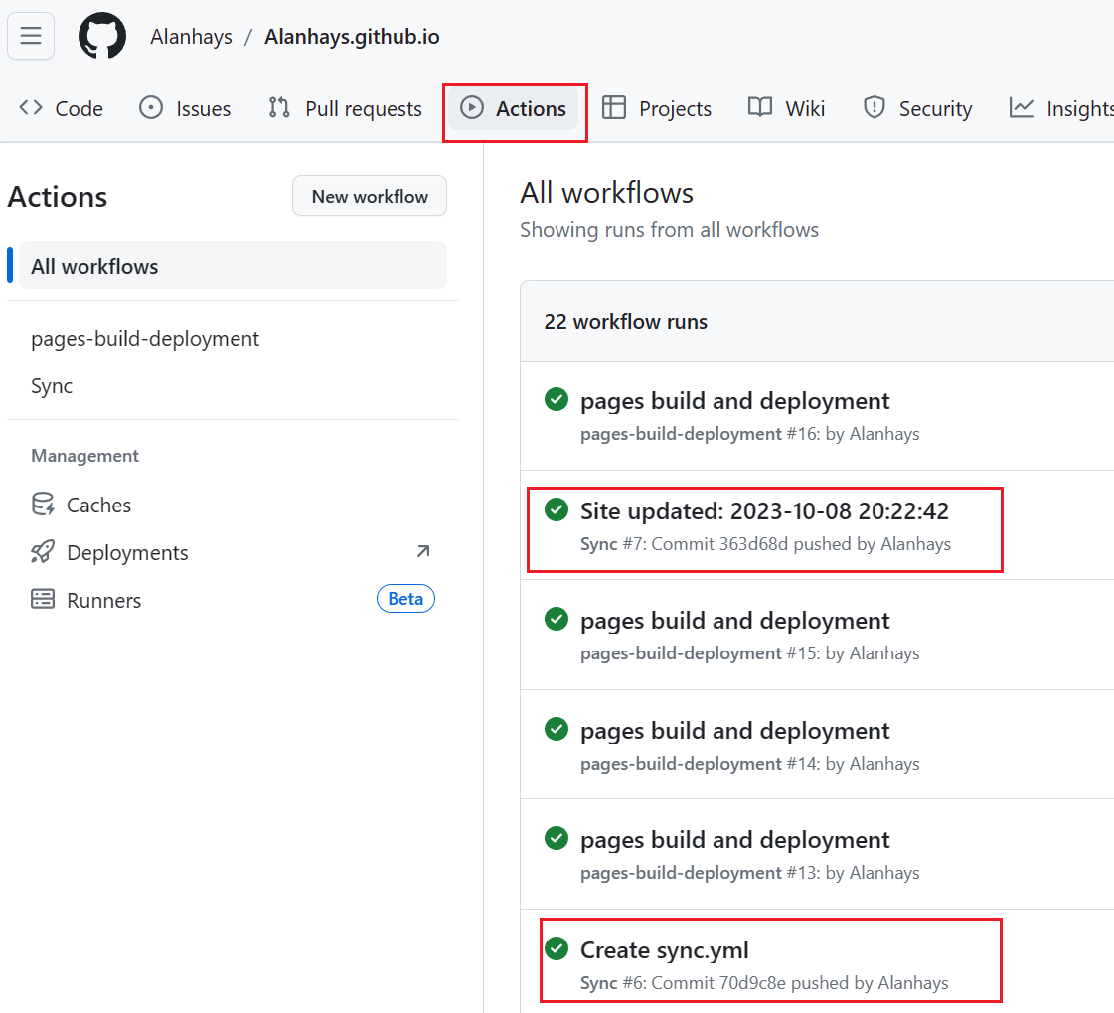Open pages build and deployment run #15
The image size is (1114, 1013).
734,621
